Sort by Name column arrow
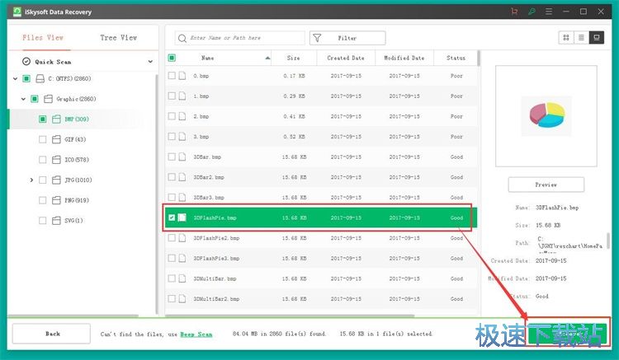 pyautogui.click(x=267, y=58)
